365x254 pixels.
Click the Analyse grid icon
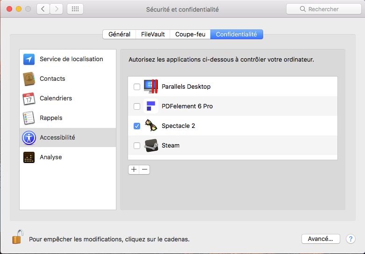coord(29,157)
